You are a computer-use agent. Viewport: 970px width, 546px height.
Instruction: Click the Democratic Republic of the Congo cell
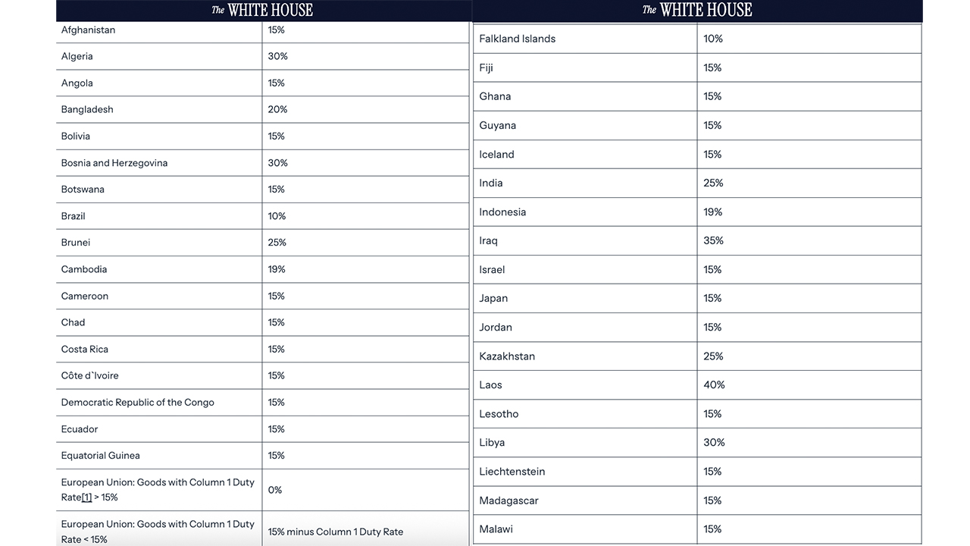[x=138, y=403]
